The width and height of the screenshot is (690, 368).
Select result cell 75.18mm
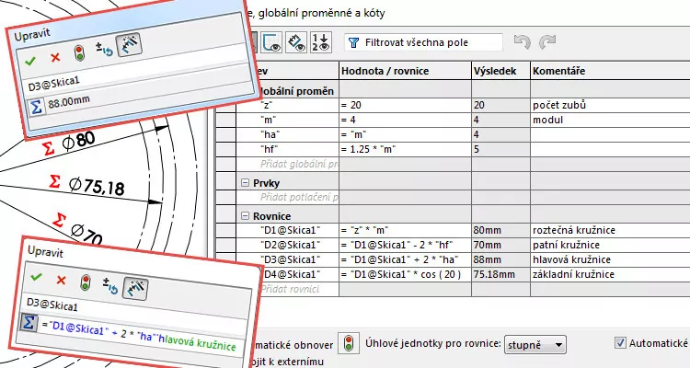click(x=500, y=274)
